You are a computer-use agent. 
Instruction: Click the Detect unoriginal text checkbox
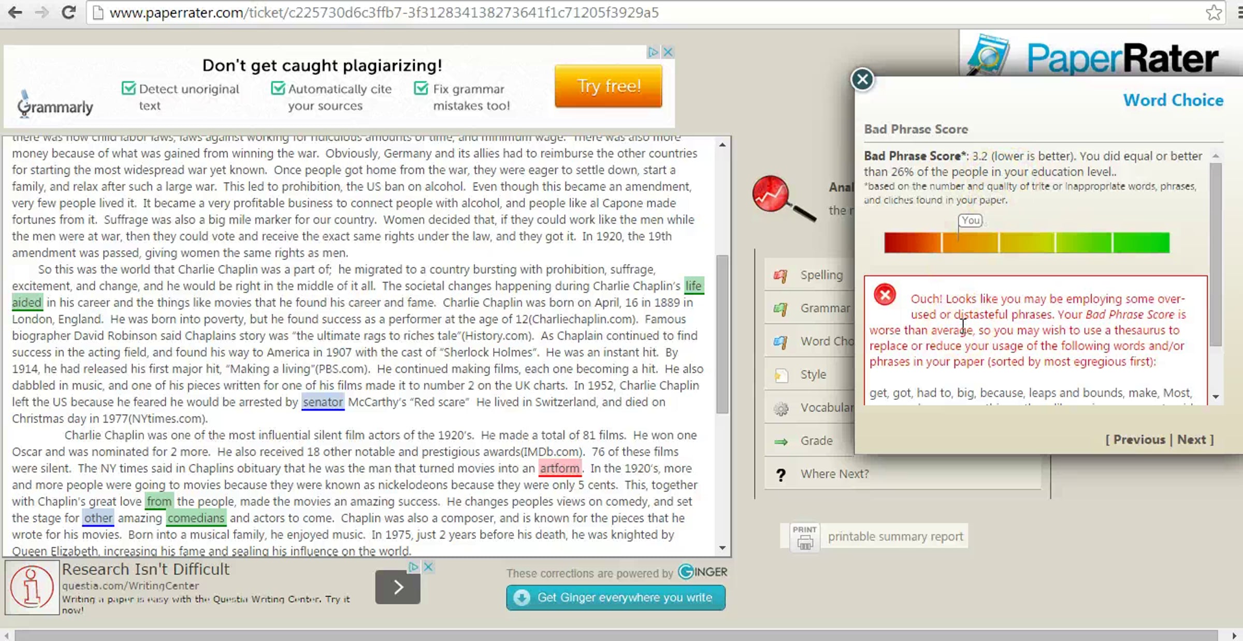128,89
